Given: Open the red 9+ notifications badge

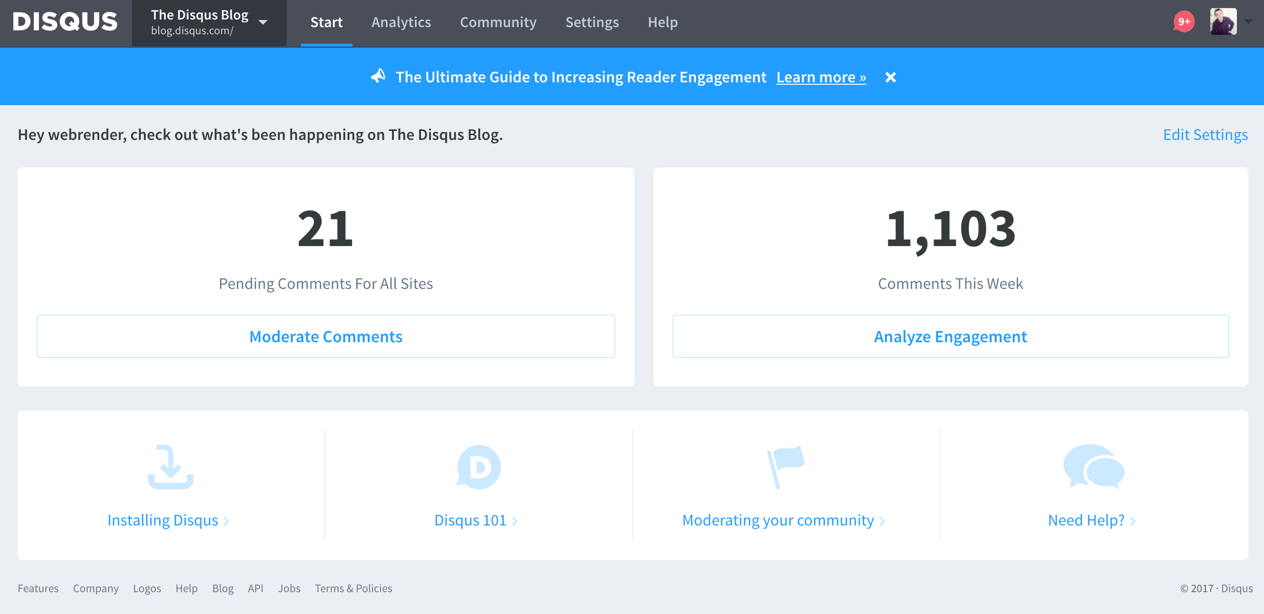Looking at the screenshot, I should click(1184, 21).
